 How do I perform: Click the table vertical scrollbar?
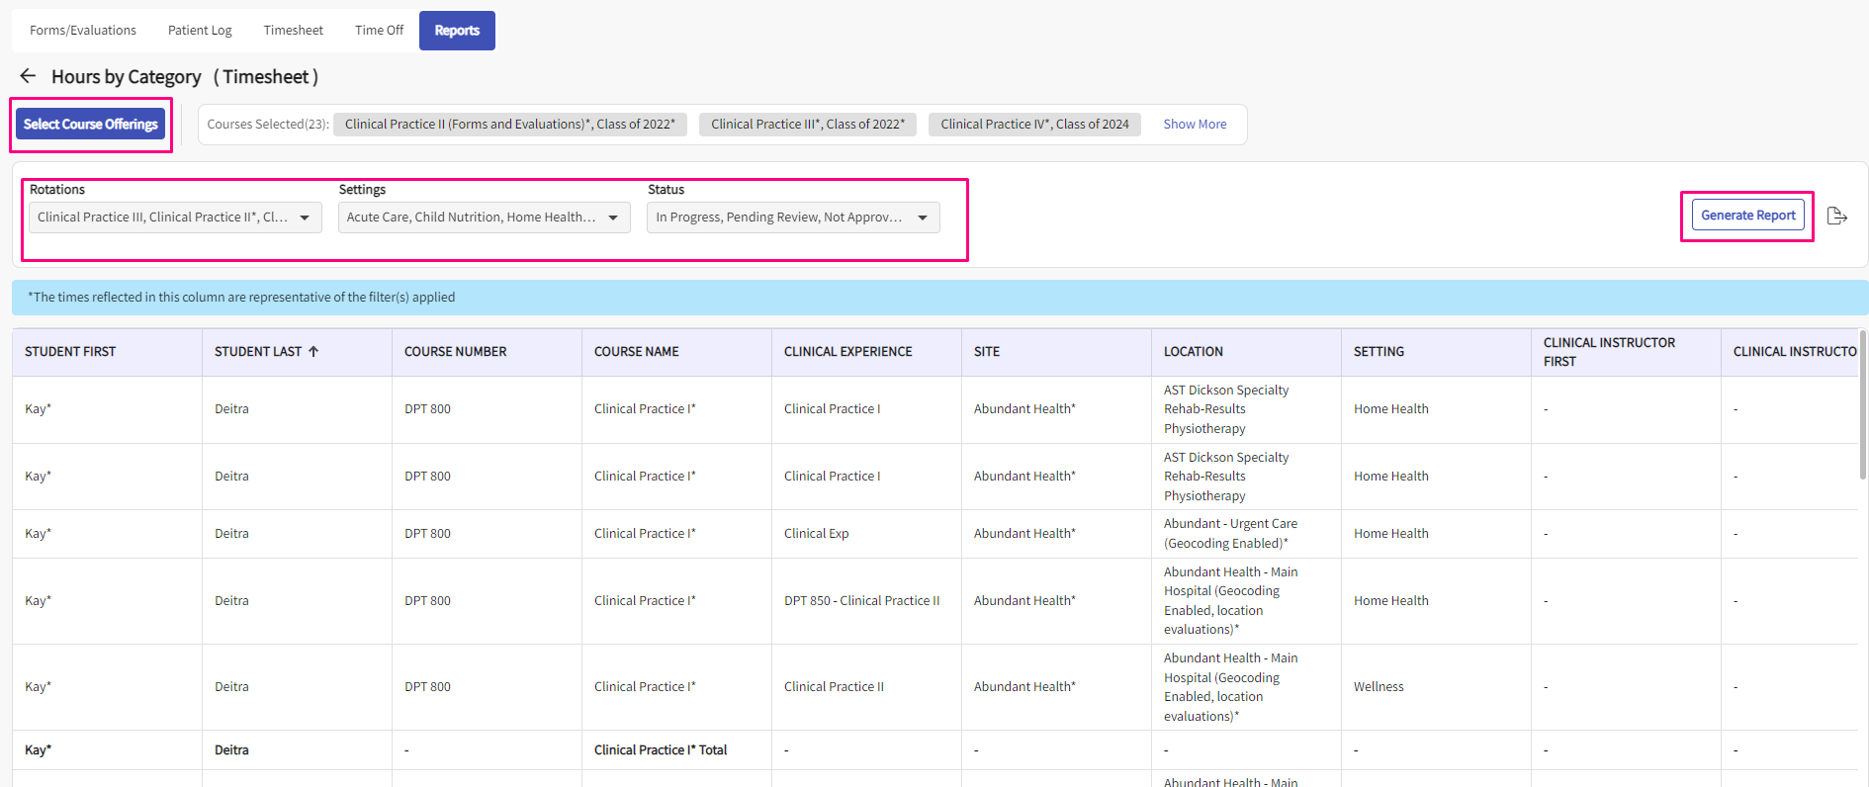1863,405
